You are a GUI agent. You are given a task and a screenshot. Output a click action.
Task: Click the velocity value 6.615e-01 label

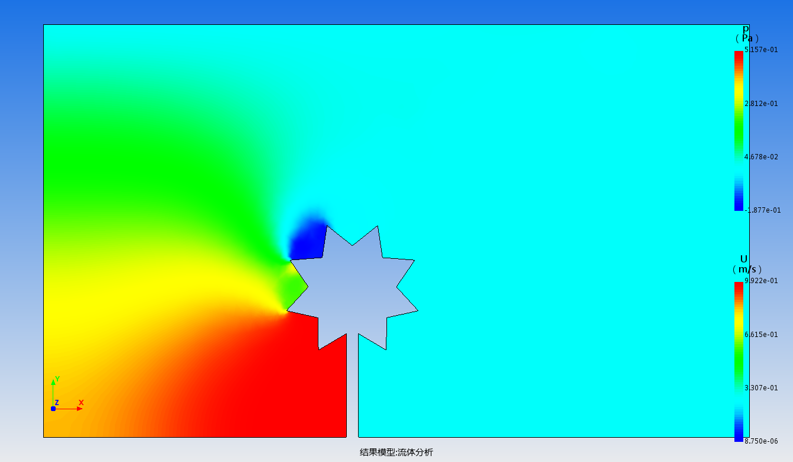(x=761, y=334)
